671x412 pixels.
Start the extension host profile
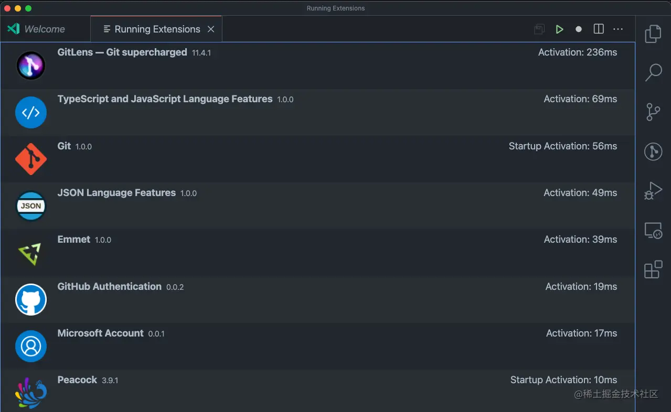click(559, 29)
